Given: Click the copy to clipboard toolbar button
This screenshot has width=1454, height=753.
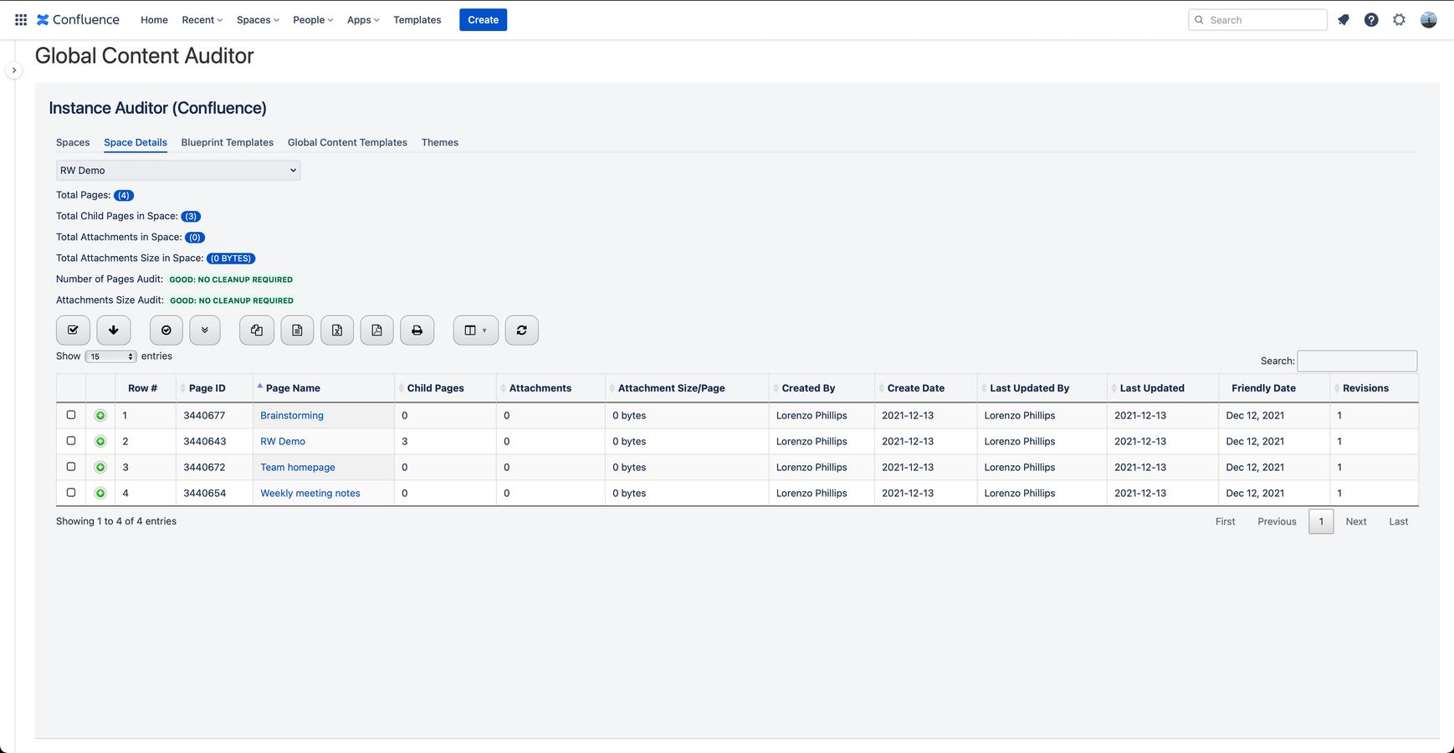Looking at the screenshot, I should 257,330.
